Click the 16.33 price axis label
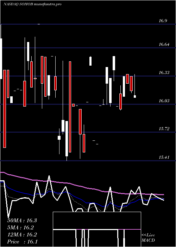Image resolution: width=176 pixels, height=247 pixels. [164, 73]
